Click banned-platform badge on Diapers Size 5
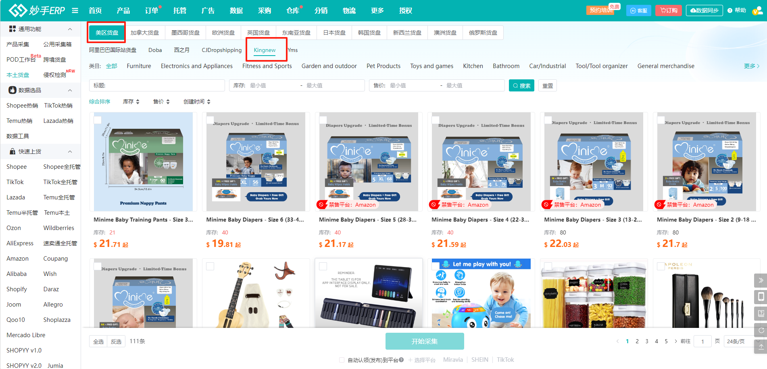The width and height of the screenshot is (767, 369). pyautogui.click(x=348, y=205)
